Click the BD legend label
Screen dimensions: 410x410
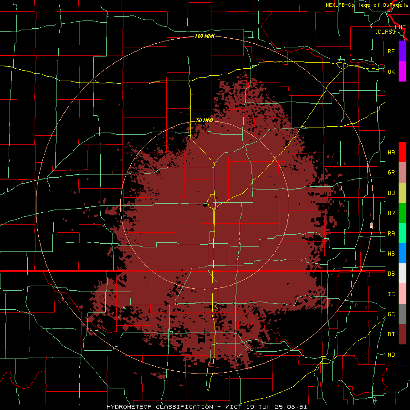(x=391, y=193)
